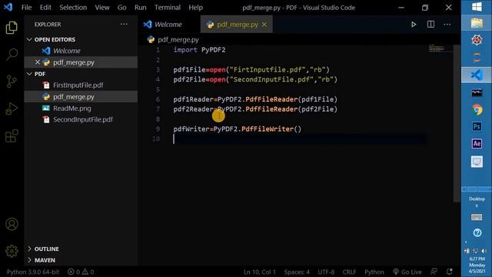Open Google Chrome from taskbar
492x277 pixels.
coord(477,109)
